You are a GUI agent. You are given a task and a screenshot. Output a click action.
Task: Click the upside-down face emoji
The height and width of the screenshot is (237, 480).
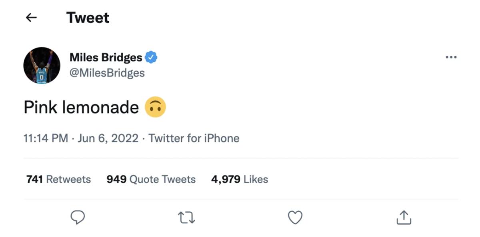coord(155,107)
